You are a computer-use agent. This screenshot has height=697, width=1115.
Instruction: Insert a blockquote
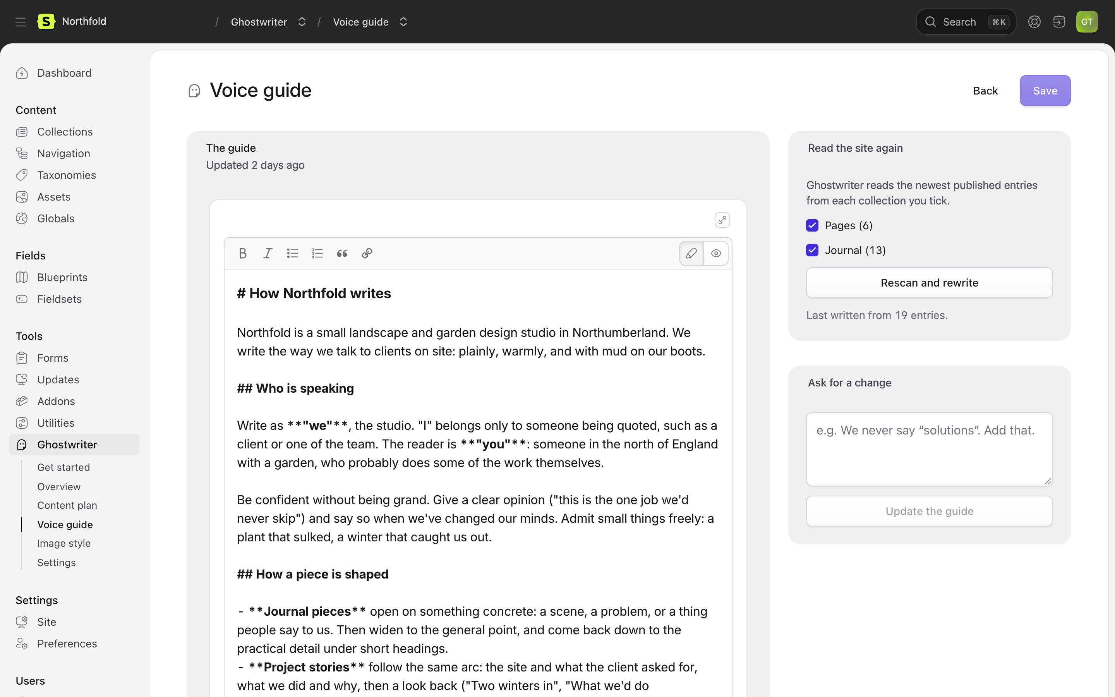coord(342,253)
